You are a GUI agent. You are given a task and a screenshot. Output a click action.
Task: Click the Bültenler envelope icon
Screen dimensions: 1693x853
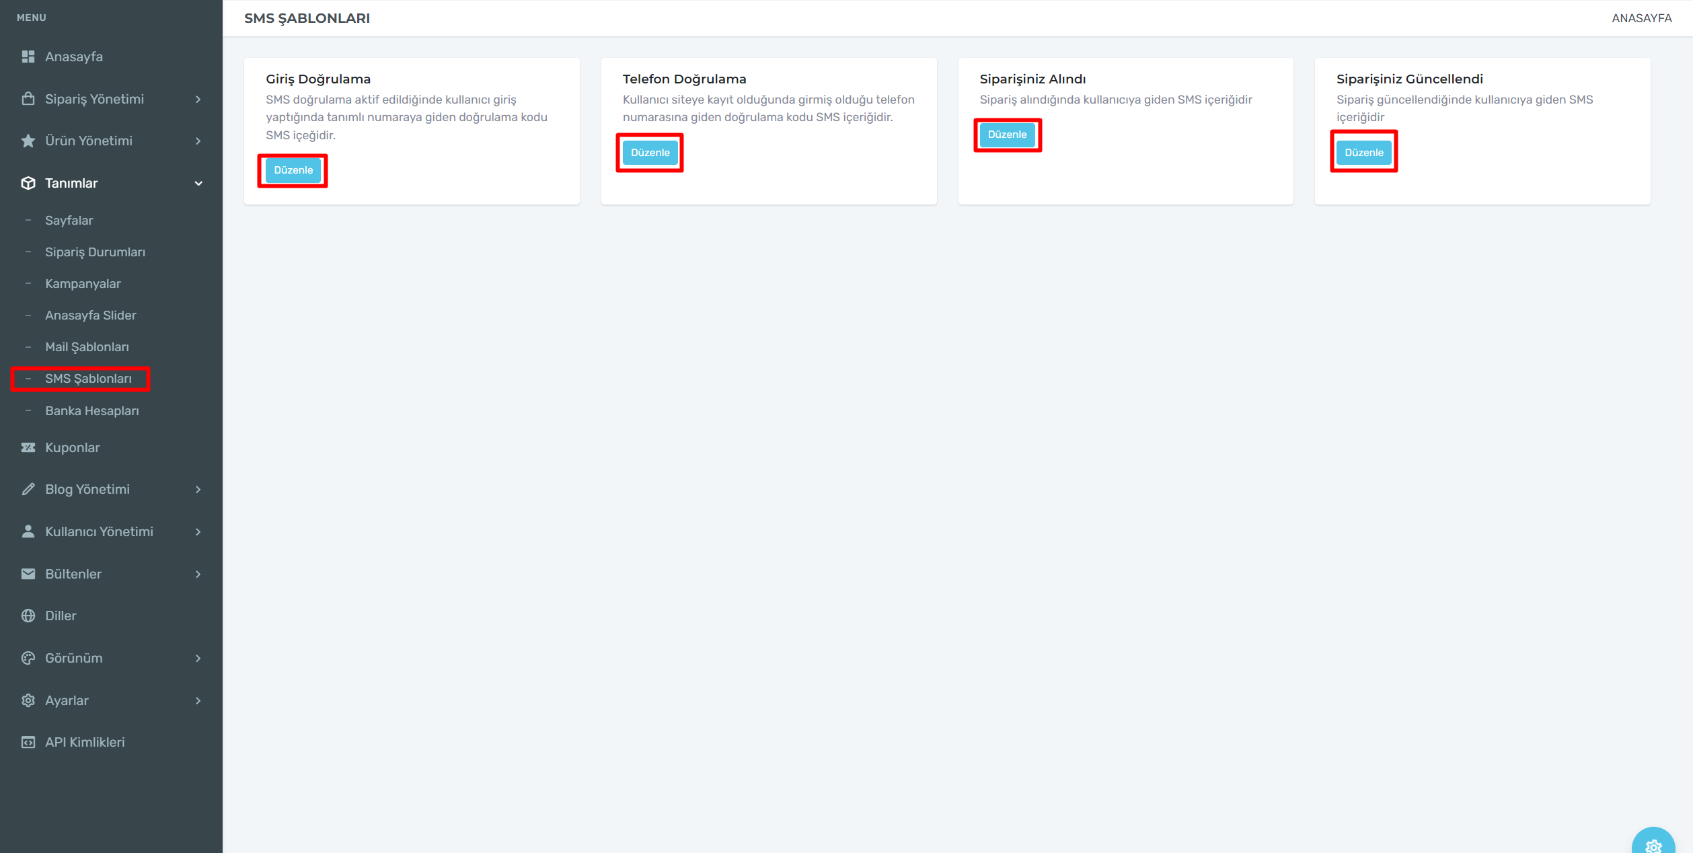pos(28,574)
